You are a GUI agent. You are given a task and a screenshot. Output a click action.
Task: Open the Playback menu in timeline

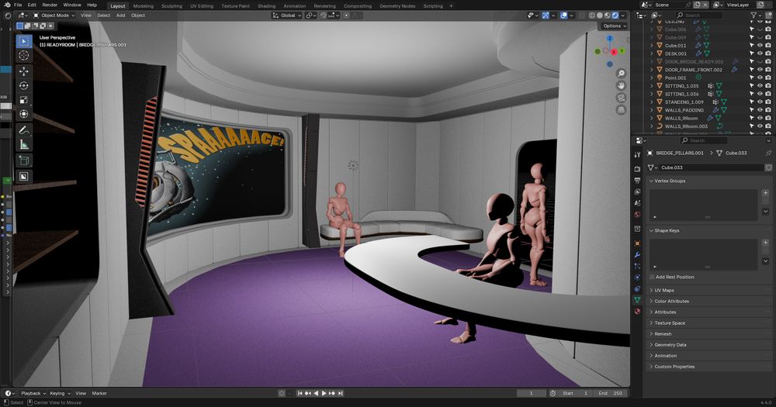[33, 393]
